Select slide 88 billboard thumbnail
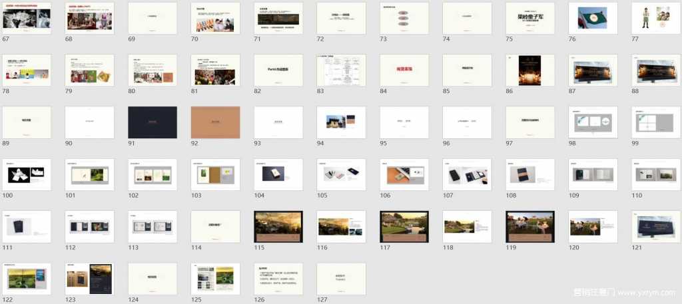This screenshot has width=682, height=304. (x=656, y=71)
